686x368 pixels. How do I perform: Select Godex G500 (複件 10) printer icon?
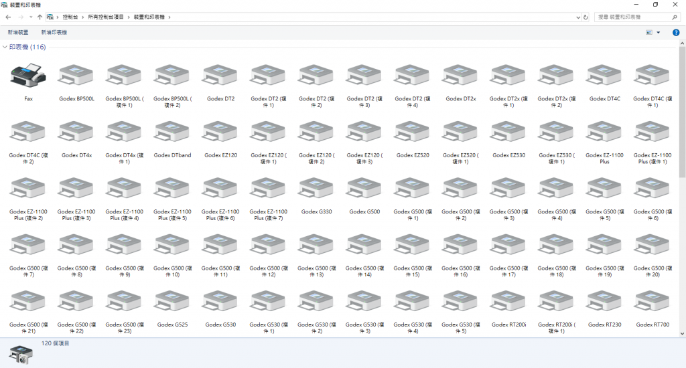[172, 245]
